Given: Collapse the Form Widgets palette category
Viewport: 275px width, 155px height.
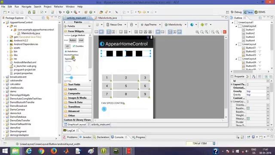Looking at the screenshot, I should pyautogui.click(x=77, y=31).
